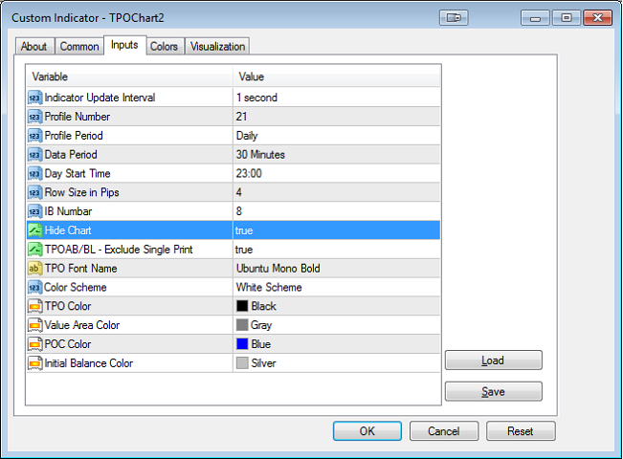Click the boolean icon beside Hide Chart

click(x=35, y=230)
